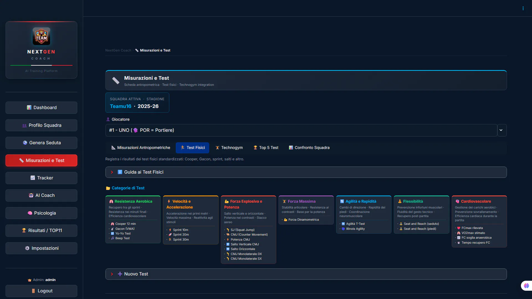Image resolution: width=532 pixels, height=299 pixels.
Task: Click the Logout door icon
Action: tap(33, 291)
